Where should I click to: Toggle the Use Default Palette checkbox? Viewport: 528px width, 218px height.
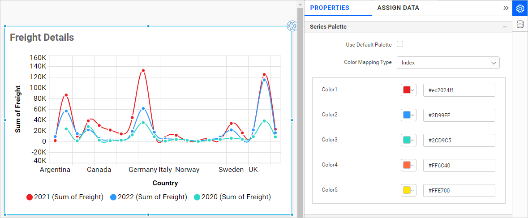click(400, 44)
